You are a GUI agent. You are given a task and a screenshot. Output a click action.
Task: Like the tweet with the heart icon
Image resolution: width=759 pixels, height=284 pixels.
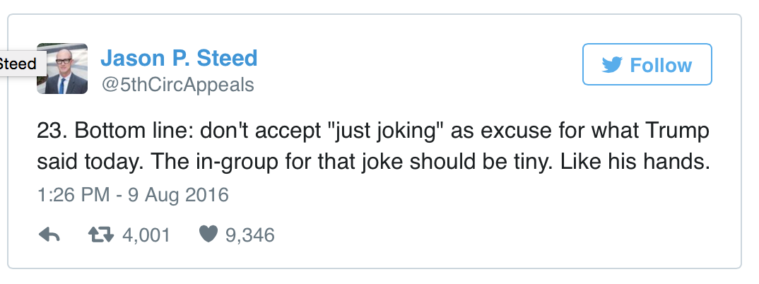click(207, 235)
